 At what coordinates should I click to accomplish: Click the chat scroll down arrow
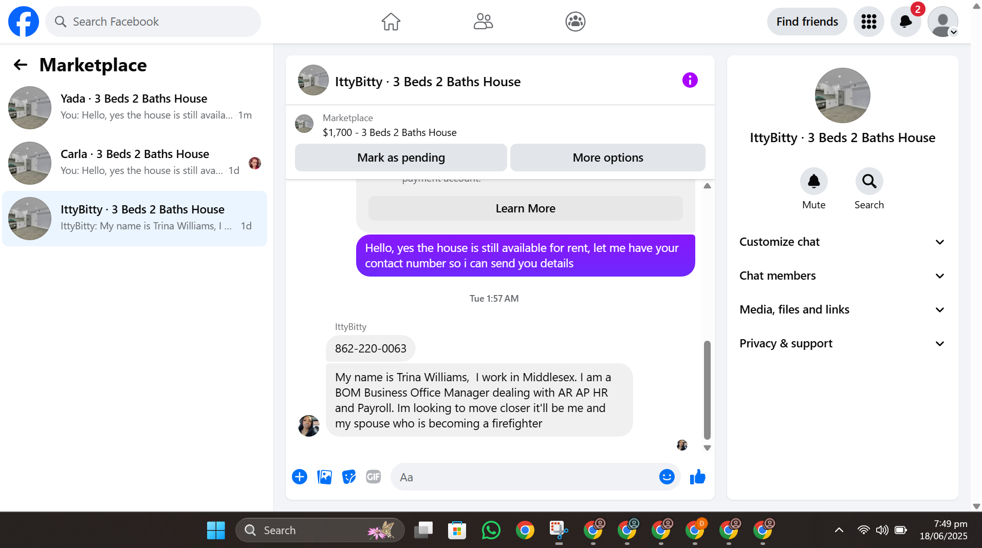tap(707, 448)
